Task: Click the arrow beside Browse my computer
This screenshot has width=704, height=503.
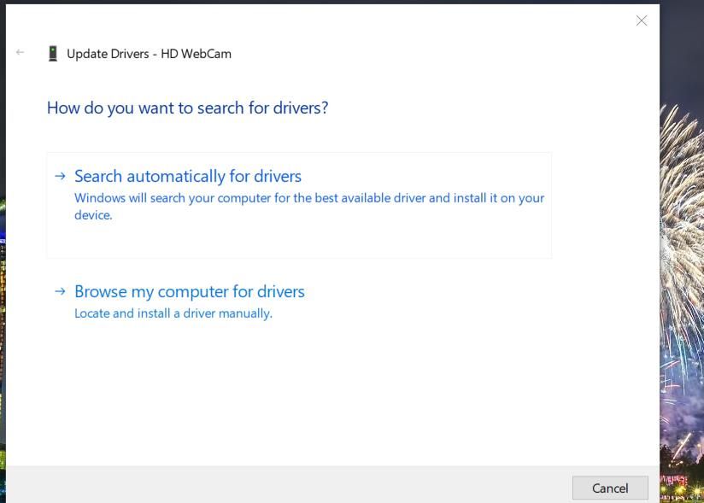Action: (x=60, y=291)
